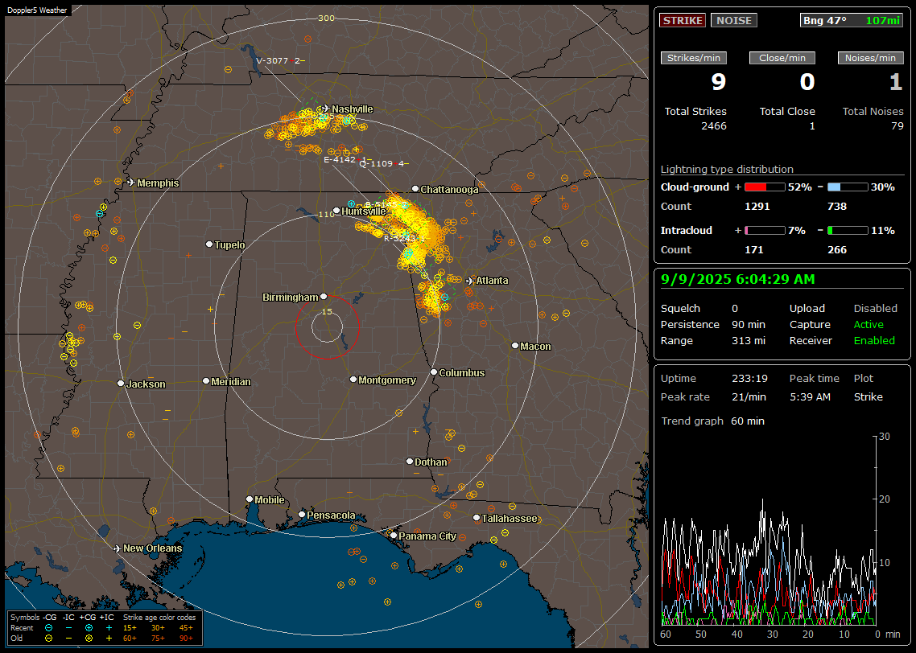Click the Plot Strike setting
The width and height of the screenshot is (916, 653).
[x=868, y=396]
